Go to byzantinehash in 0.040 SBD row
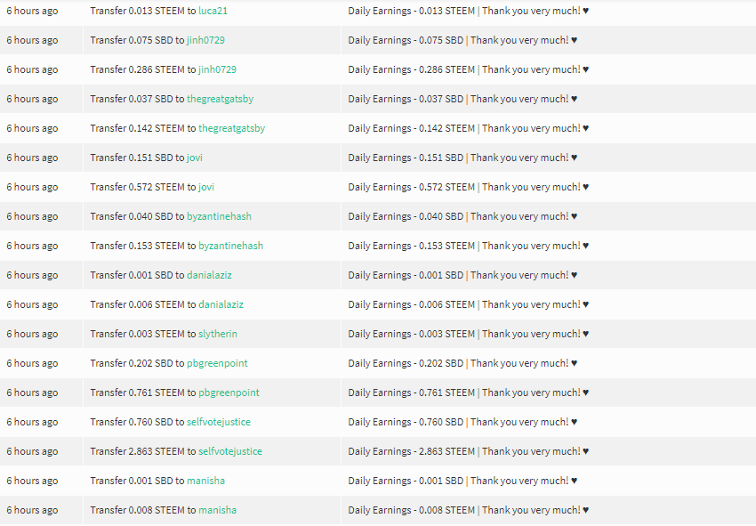This screenshot has height=526, width=756. click(219, 216)
